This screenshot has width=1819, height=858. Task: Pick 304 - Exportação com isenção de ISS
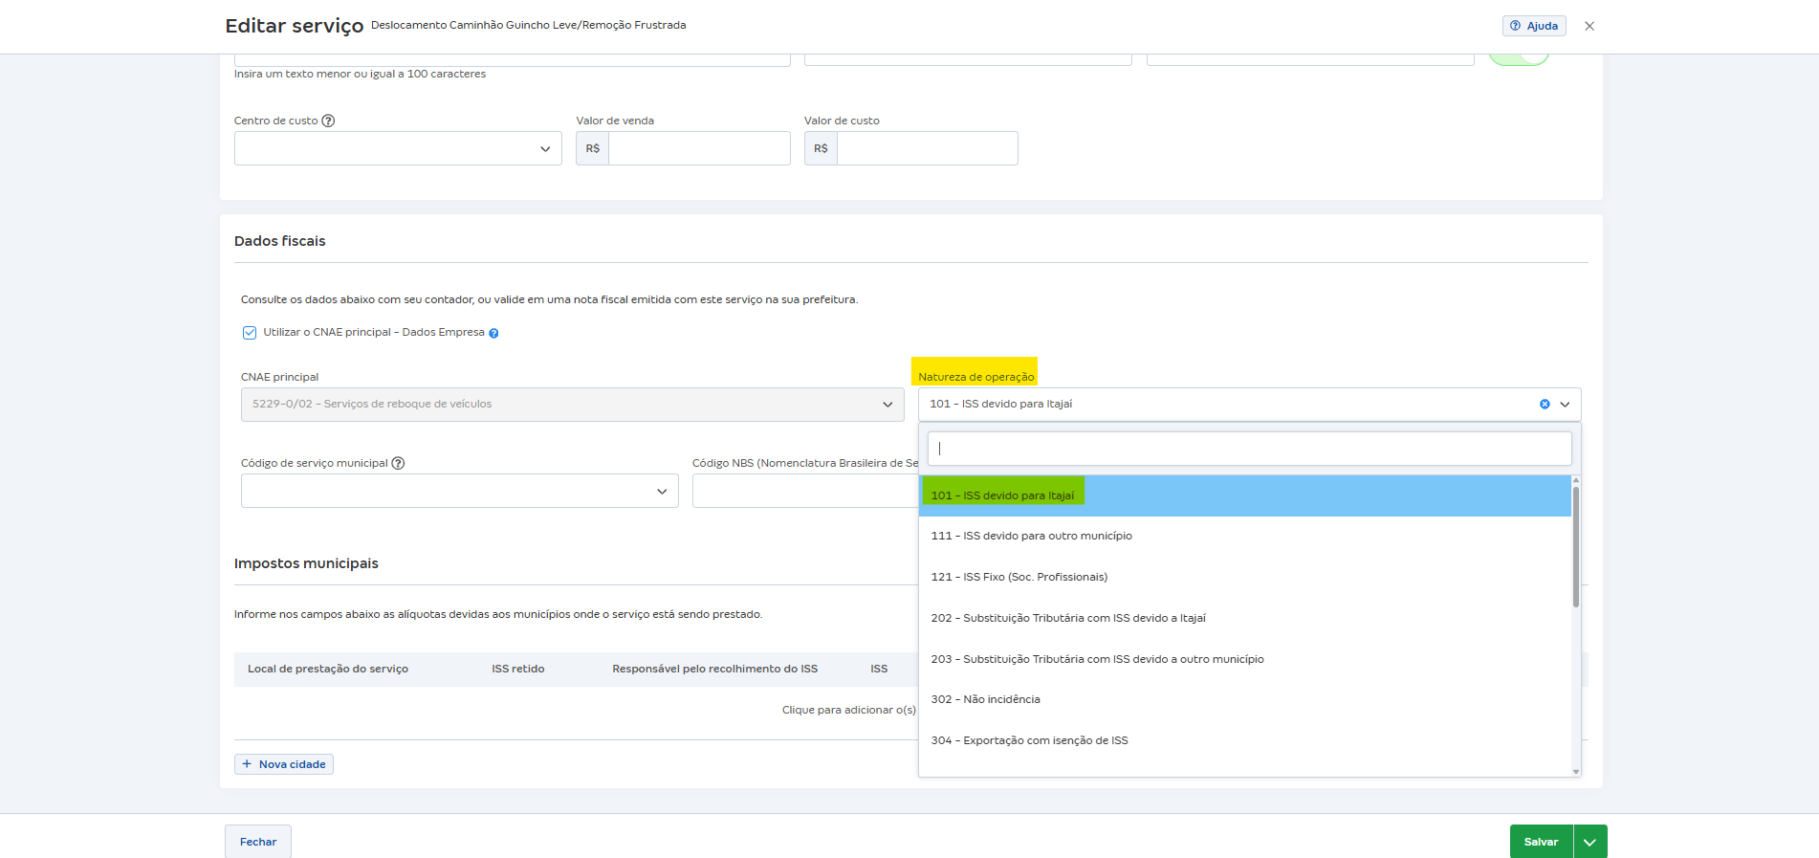pos(1029,740)
